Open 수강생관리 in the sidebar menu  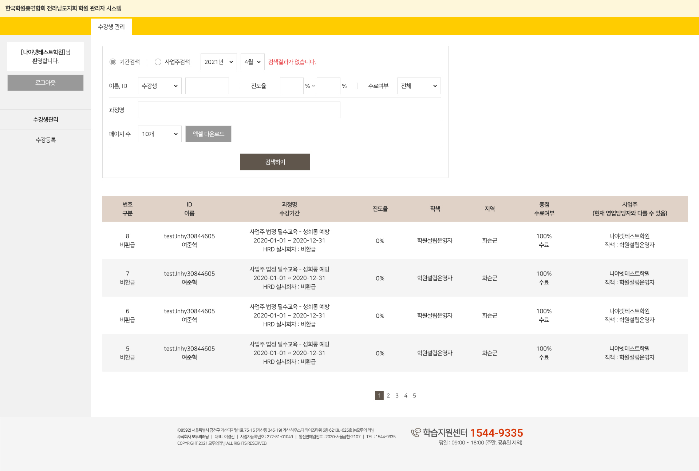click(x=46, y=119)
